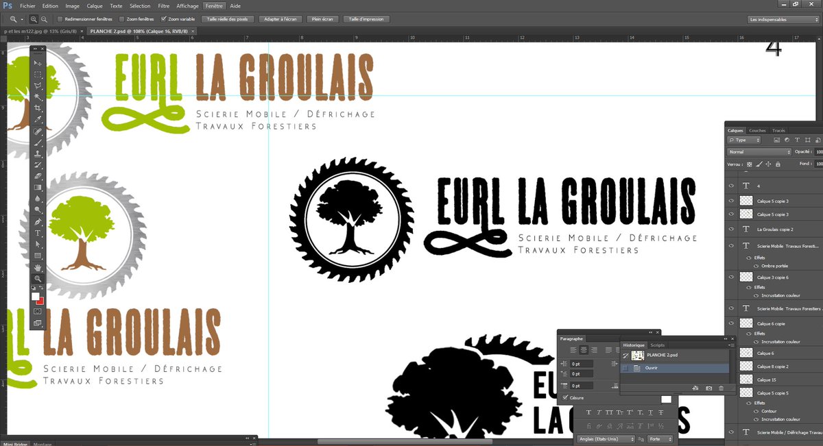The image size is (823, 446).
Task: Click Adapter à l'écran button
Action: coord(279,19)
